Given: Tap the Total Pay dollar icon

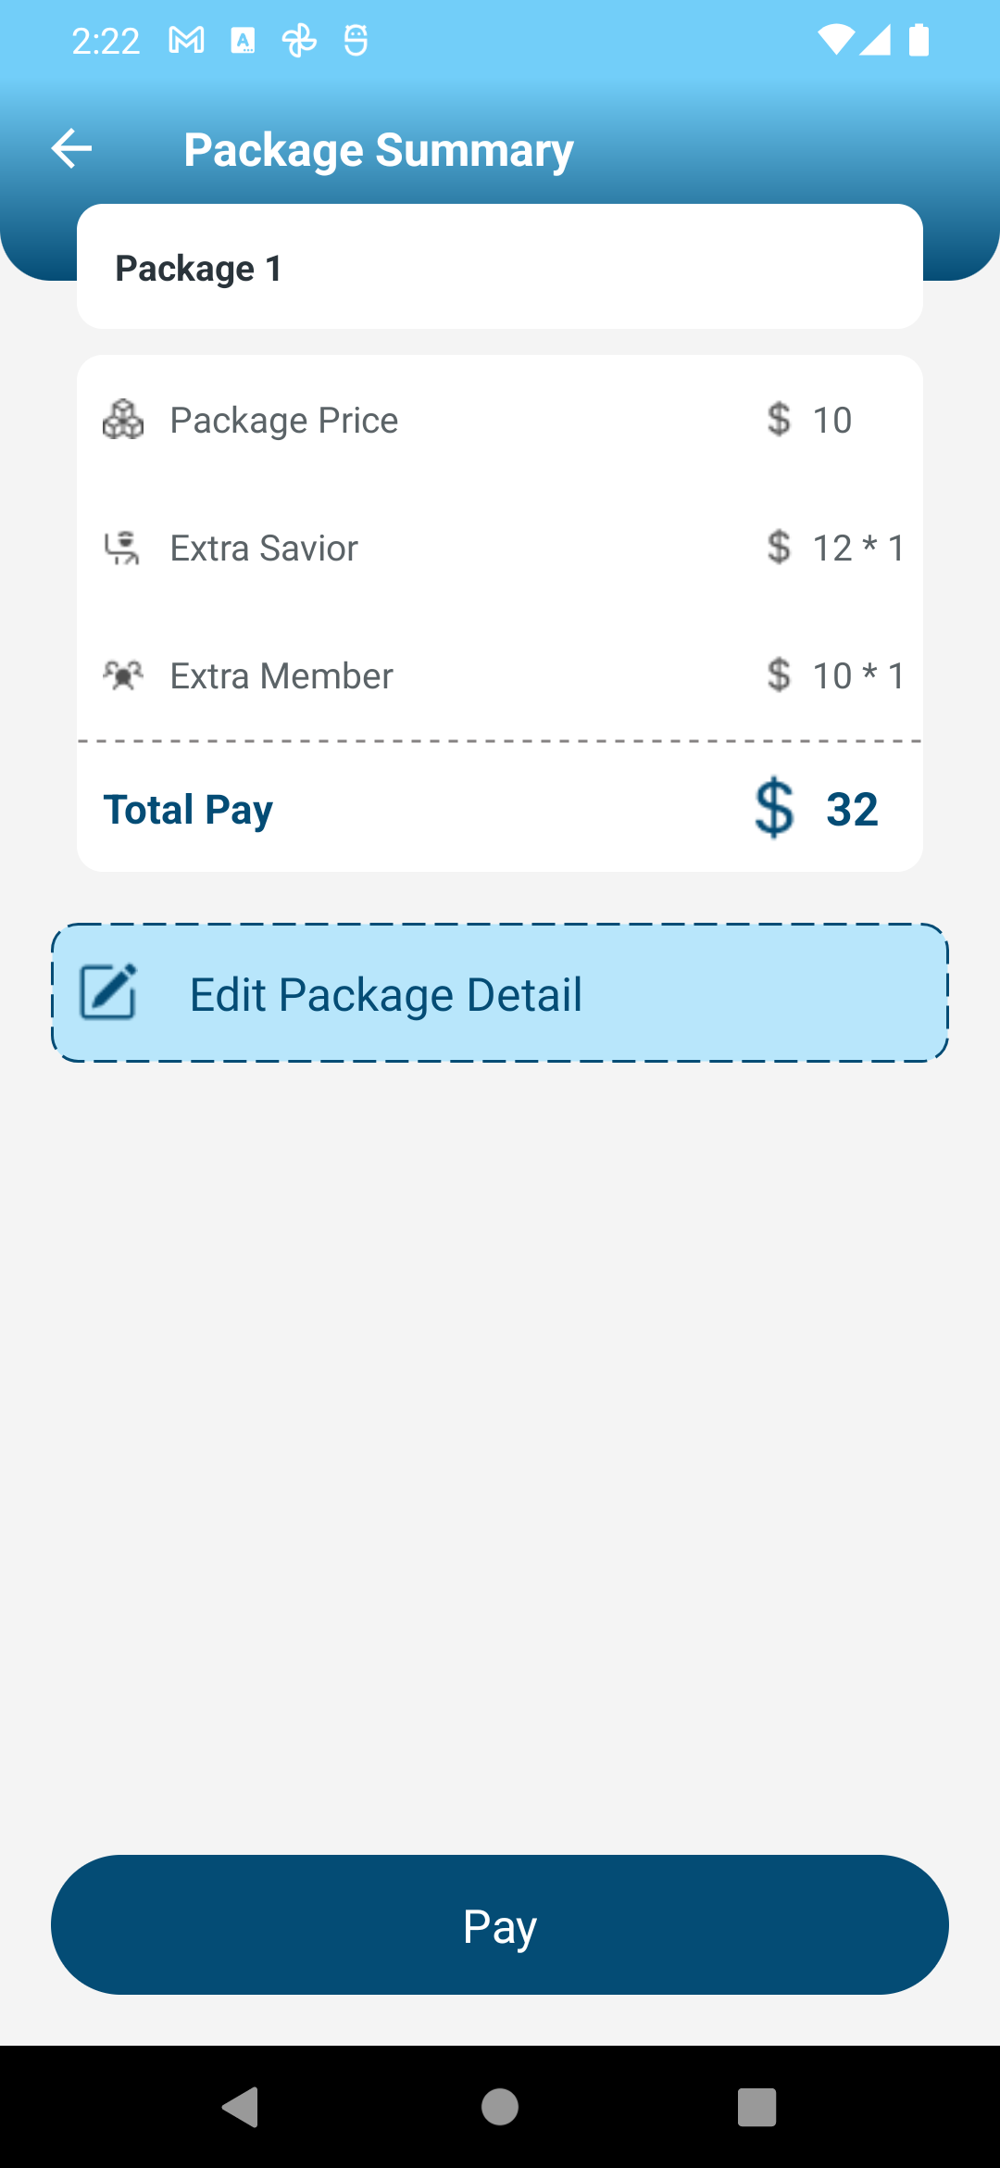Looking at the screenshot, I should coord(774,809).
